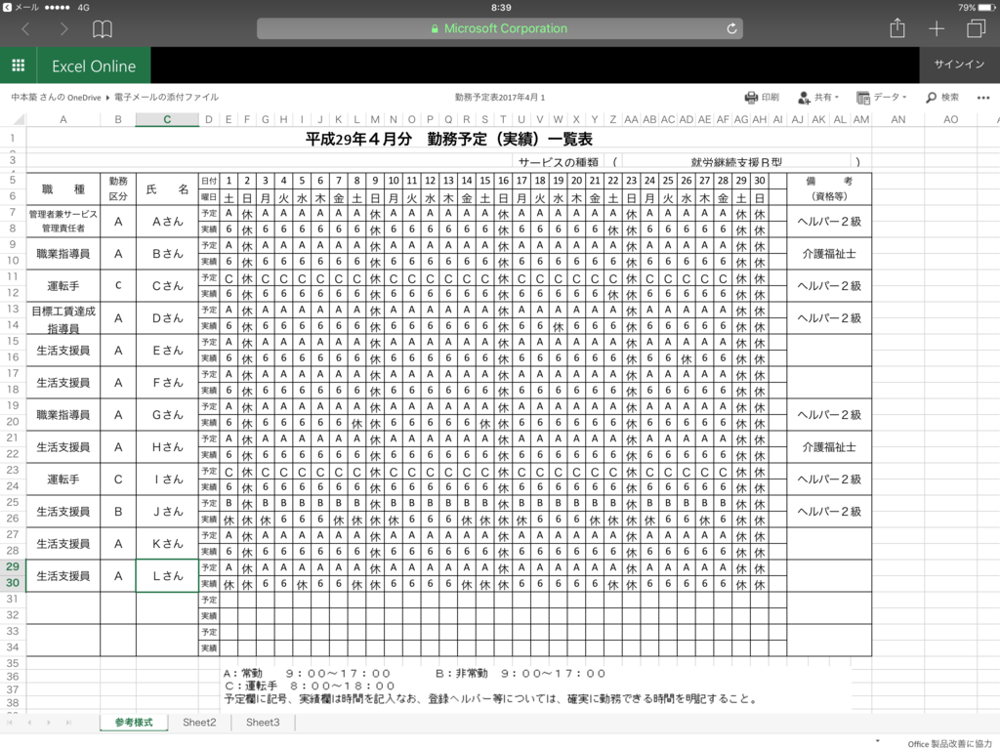The image size is (1000, 750).
Task: Open the more options ellipsis menu
Action: pos(983,98)
